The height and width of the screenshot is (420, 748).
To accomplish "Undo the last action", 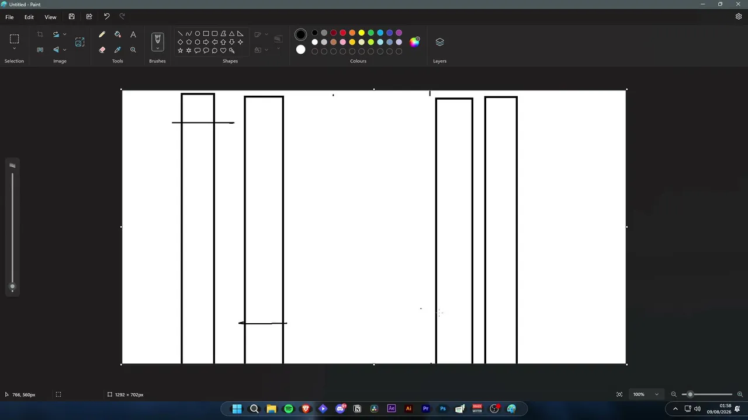I will pyautogui.click(x=106, y=17).
